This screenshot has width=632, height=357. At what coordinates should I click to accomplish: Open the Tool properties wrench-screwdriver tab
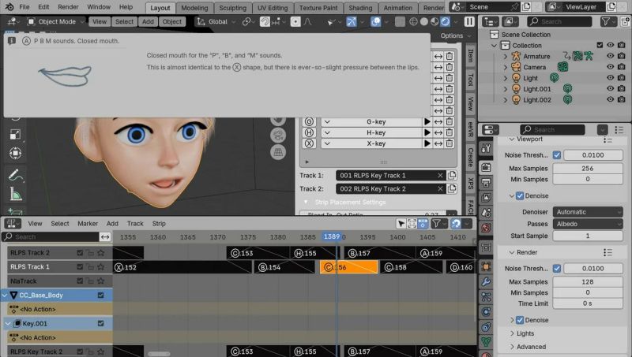tap(486, 148)
